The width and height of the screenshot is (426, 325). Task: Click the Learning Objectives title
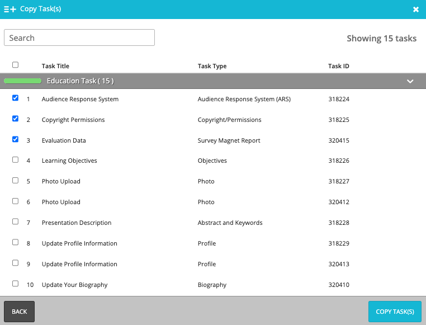69,161
